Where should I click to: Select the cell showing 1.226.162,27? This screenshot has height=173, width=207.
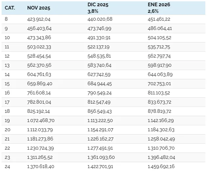(101, 139)
